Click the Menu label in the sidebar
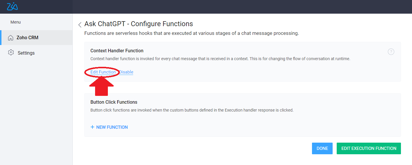412x165 pixels. [16, 22]
